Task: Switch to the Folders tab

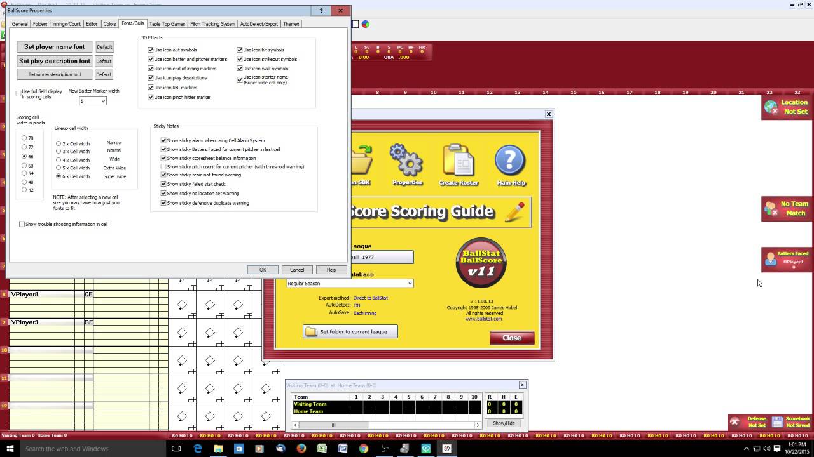Action: pos(40,24)
